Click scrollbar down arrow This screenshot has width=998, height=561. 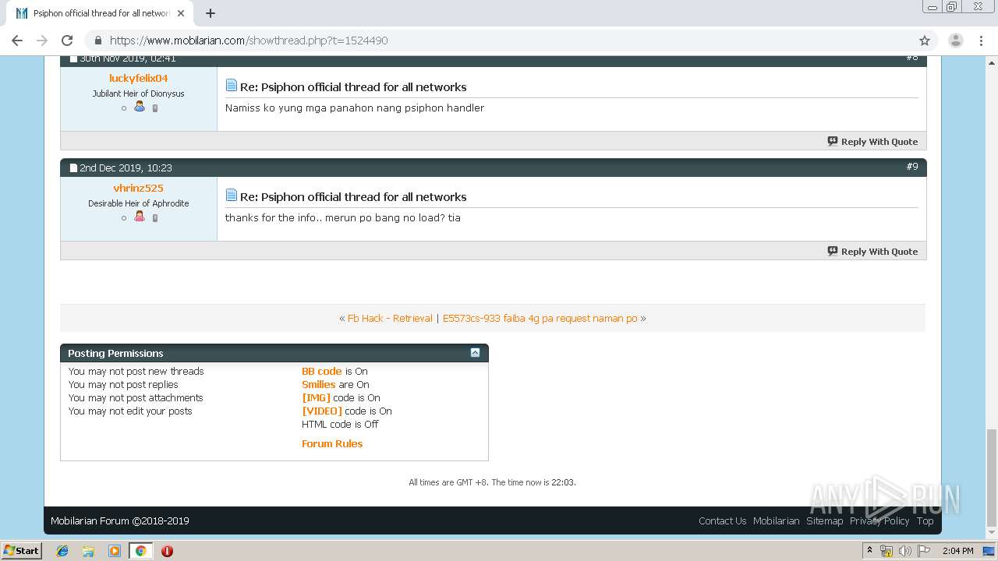991,534
